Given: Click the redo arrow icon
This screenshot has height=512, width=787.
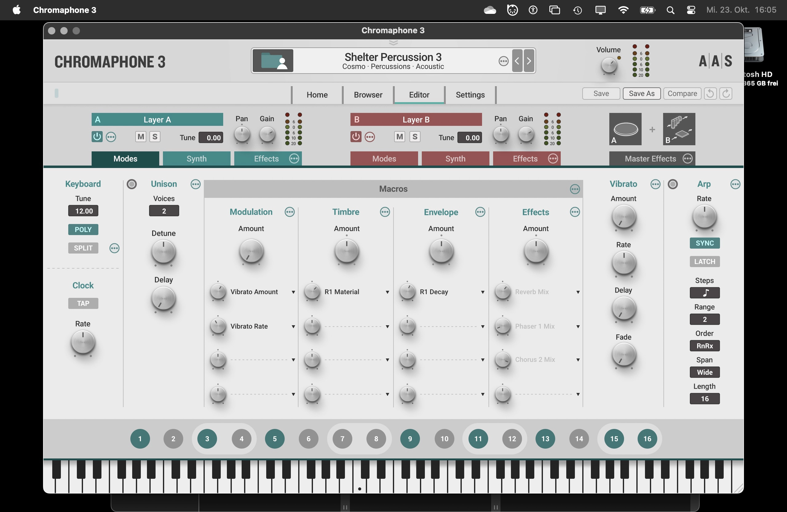Looking at the screenshot, I should [x=726, y=94].
